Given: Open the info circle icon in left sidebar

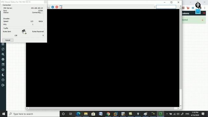Looking at the screenshot, I should [x=3, y=59].
